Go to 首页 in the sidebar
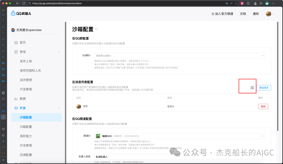283x164 pixels. (23, 43)
